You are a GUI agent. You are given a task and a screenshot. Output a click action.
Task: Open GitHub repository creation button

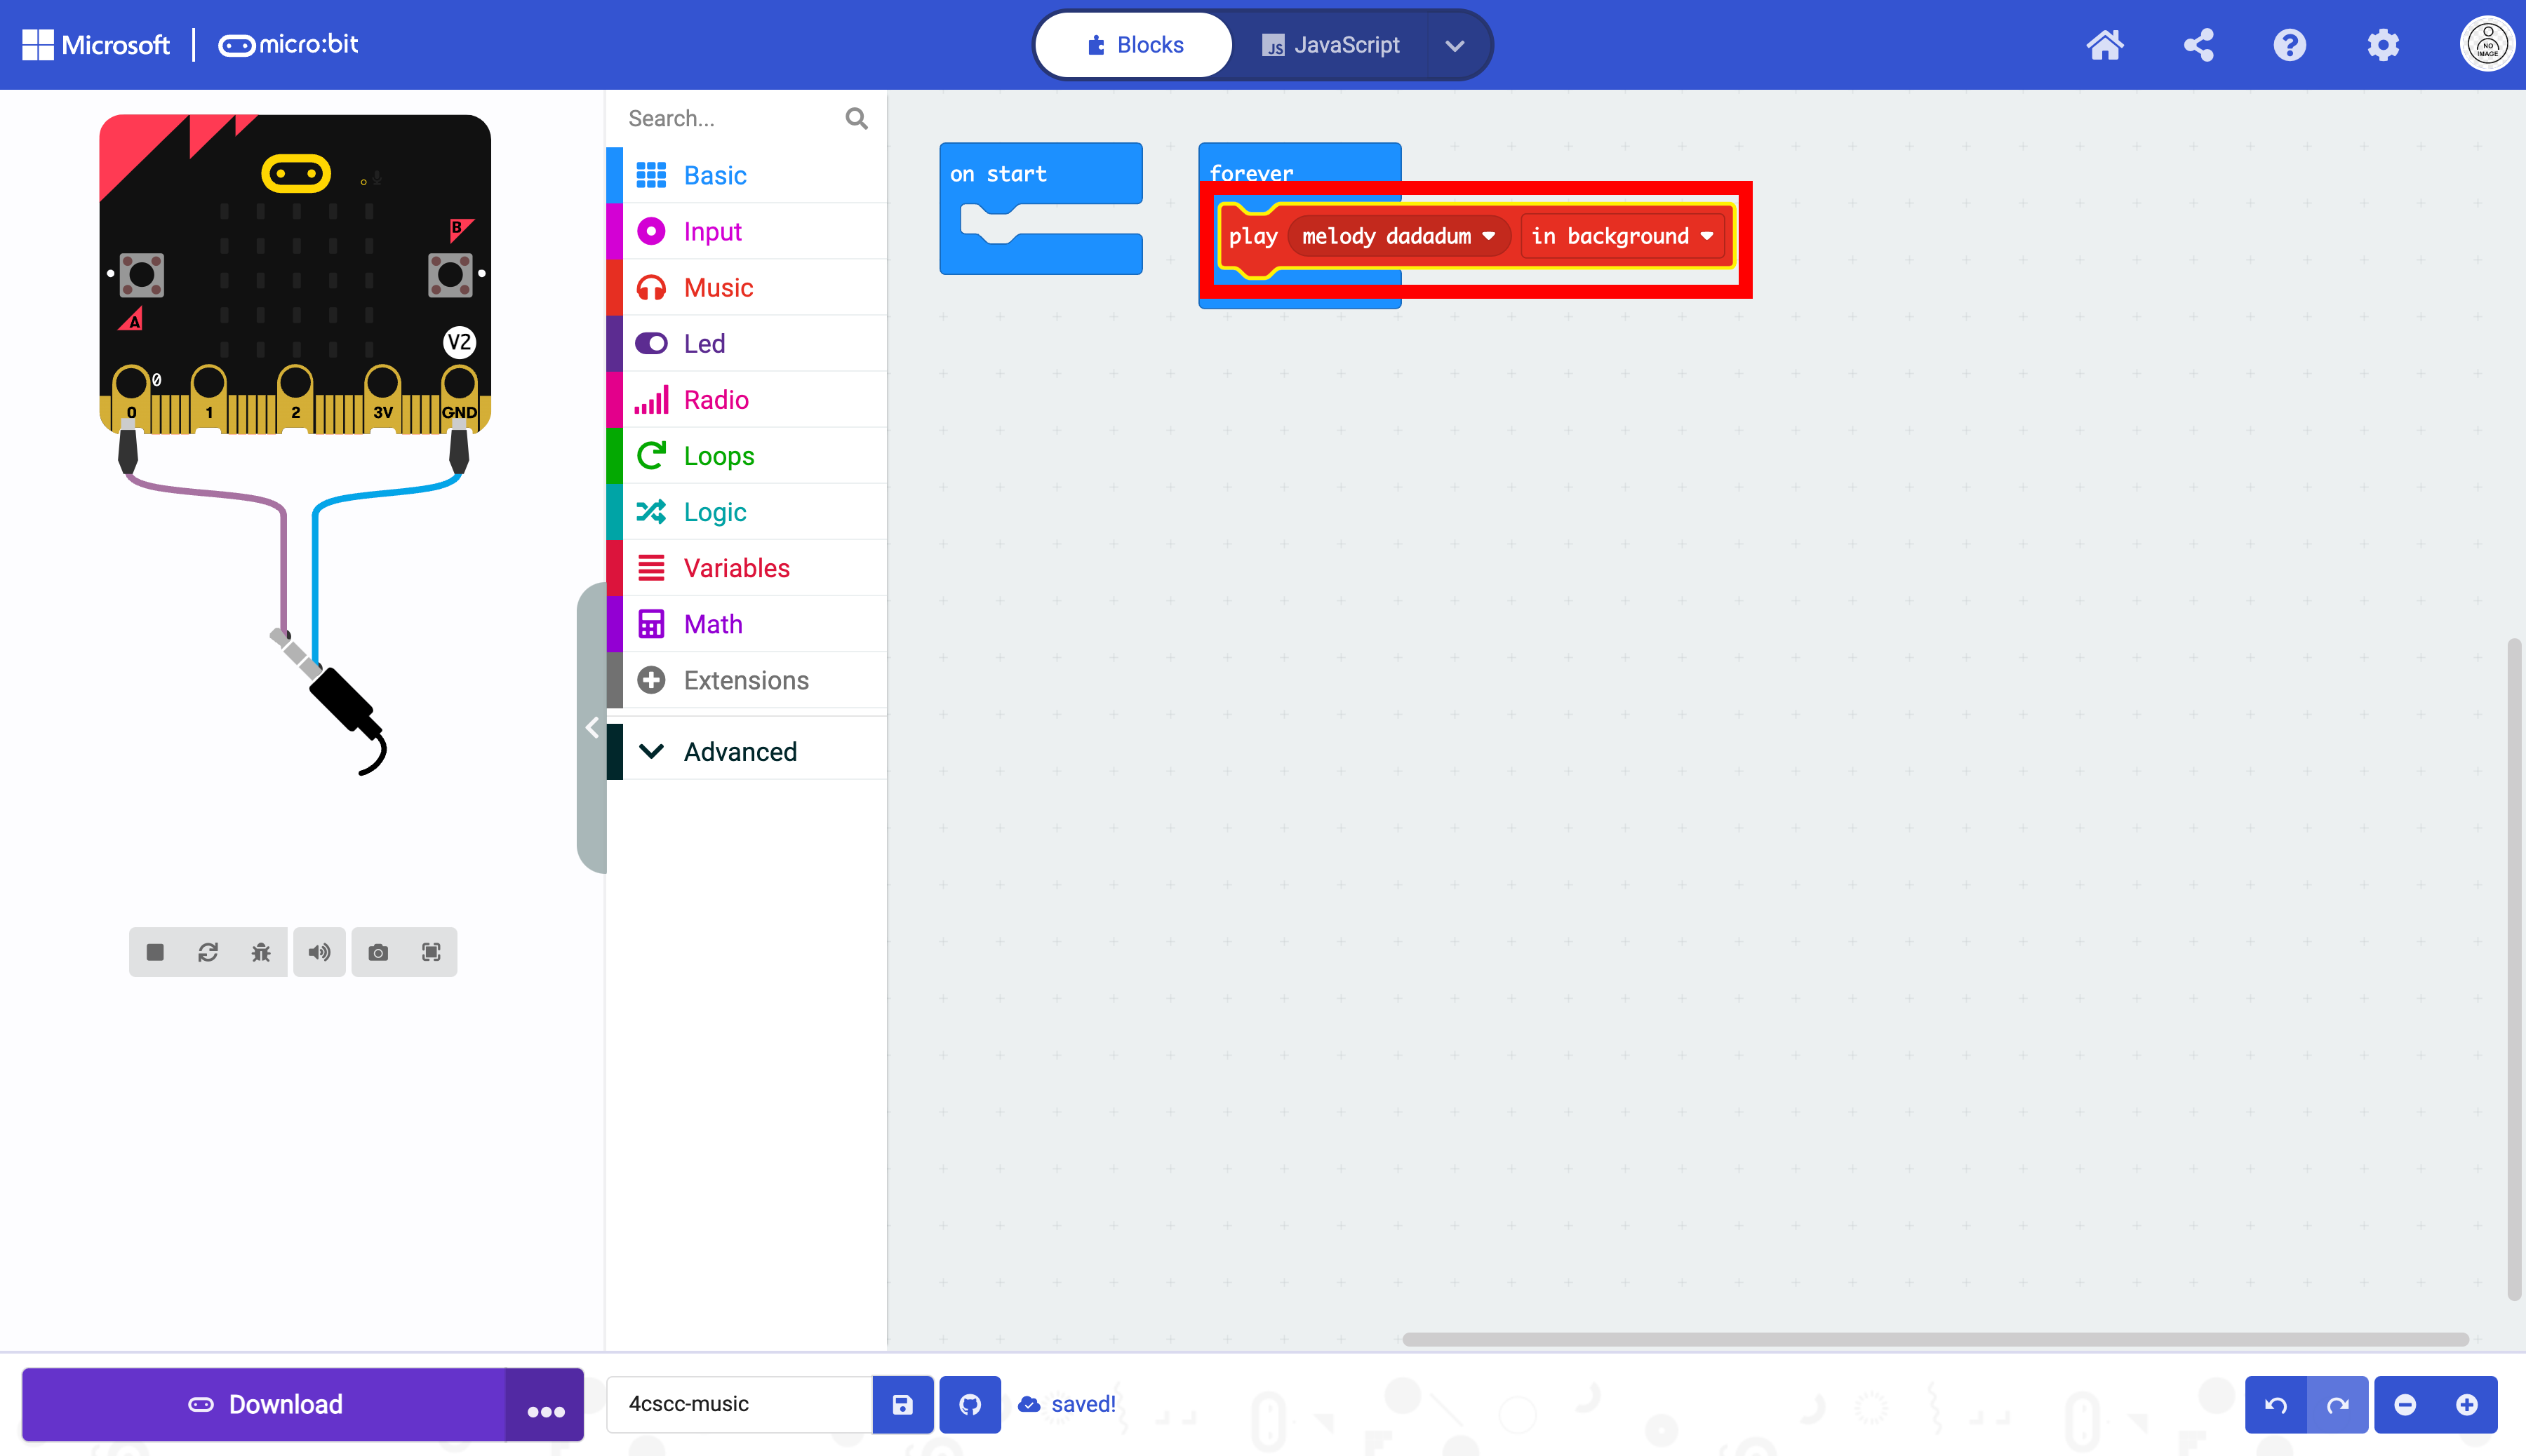[970, 1404]
